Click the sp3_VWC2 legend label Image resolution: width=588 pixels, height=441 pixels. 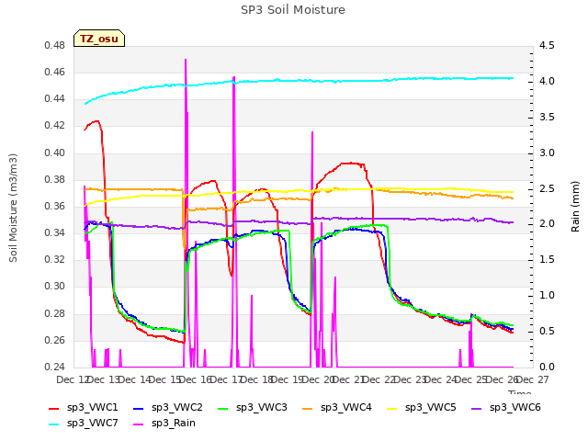click(x=177, y=407)
